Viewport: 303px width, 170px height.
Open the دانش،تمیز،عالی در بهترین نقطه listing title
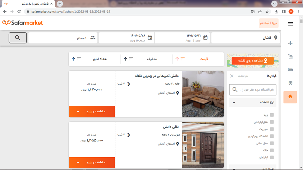(x=157, y=76)
